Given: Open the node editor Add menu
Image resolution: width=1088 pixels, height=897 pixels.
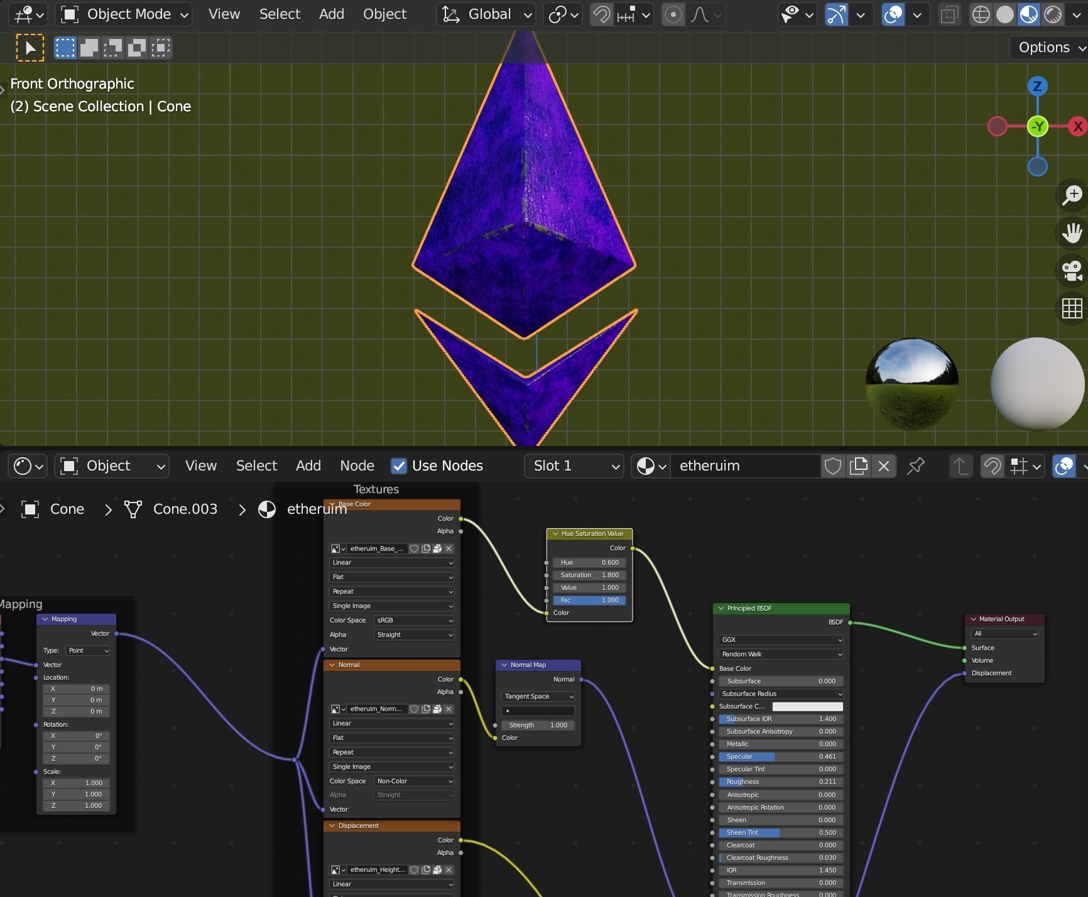Looking at the screenshot, I should coord(308,466).
